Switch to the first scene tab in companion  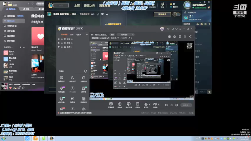tap(64, 34)
